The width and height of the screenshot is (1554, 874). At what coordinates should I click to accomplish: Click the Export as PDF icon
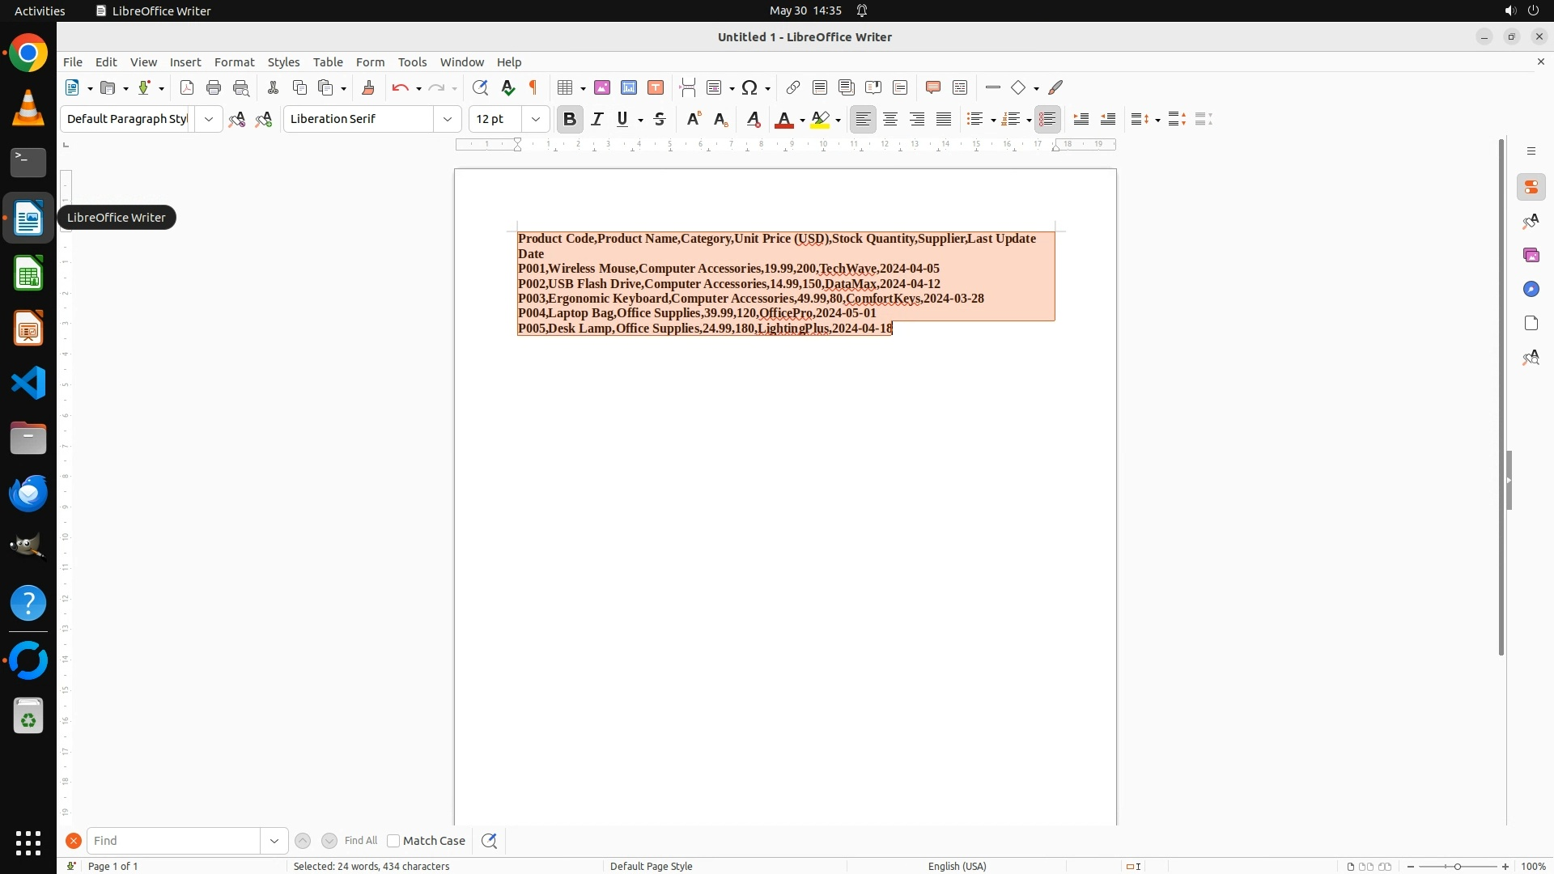[x=187, y=87]
